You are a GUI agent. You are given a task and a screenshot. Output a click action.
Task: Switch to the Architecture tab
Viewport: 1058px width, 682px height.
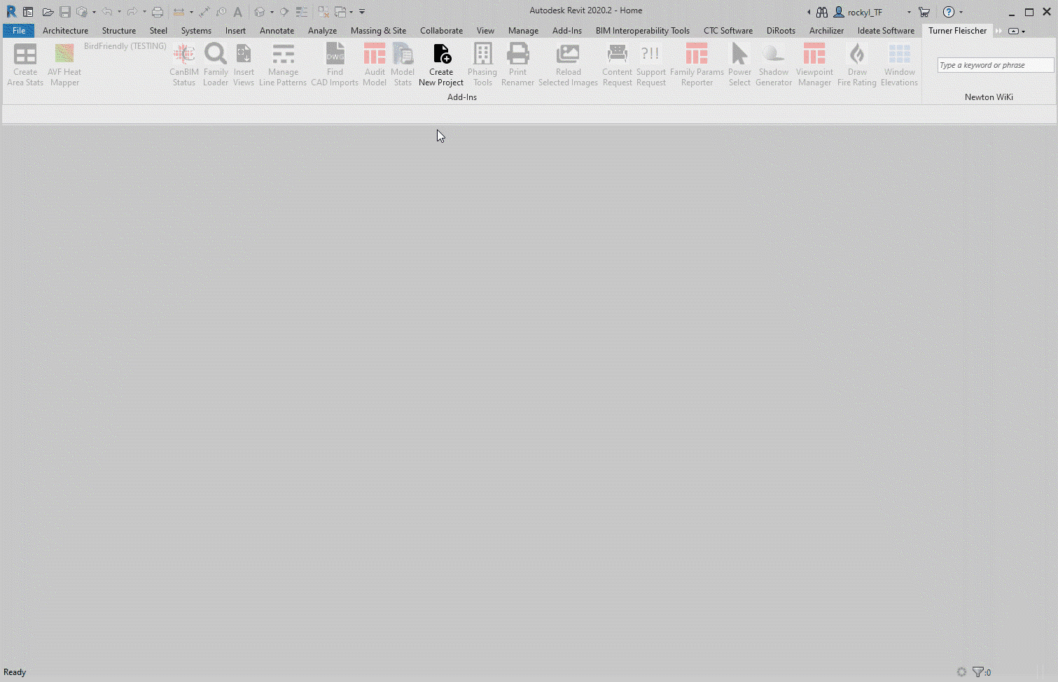coord(65,31)
